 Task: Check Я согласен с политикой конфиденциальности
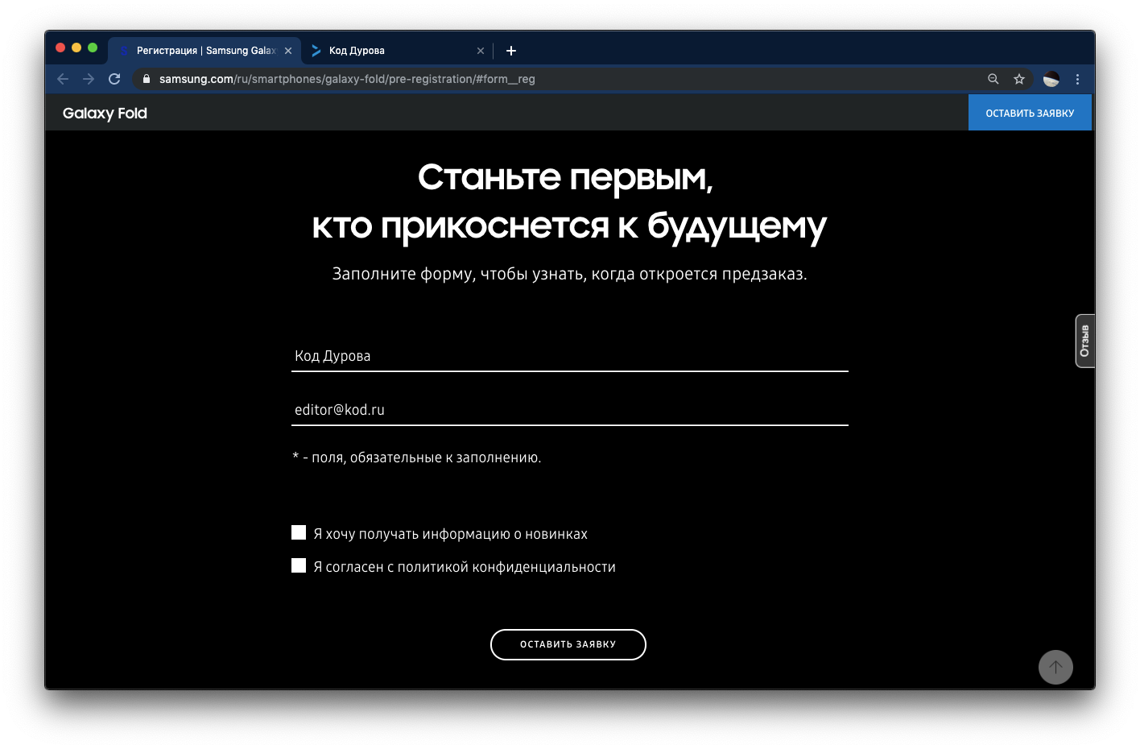coord(299,565)
